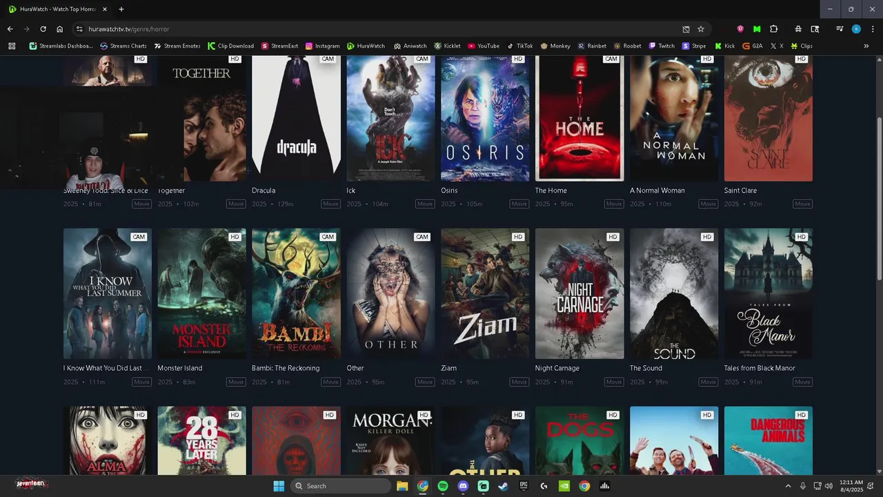Open The Home movie poster
The width and height of the screenshot is (883, 497).
pyautogui.click(x=579, y=119)
